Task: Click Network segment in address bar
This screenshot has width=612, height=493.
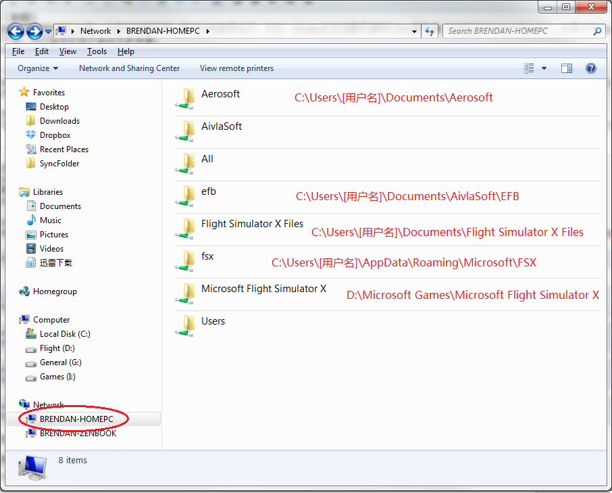Action: point(96,31)
